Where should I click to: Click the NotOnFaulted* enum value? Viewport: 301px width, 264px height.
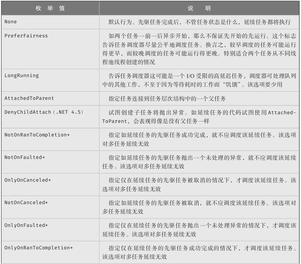point(25,157)
